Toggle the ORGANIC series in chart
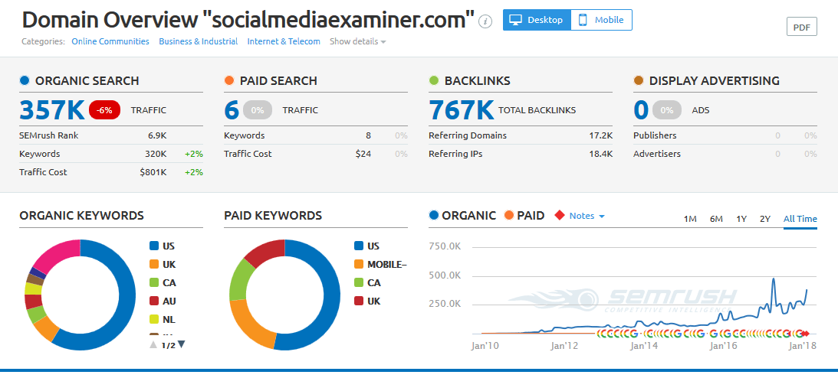838x378 pixels. click(x=462, y=216)
